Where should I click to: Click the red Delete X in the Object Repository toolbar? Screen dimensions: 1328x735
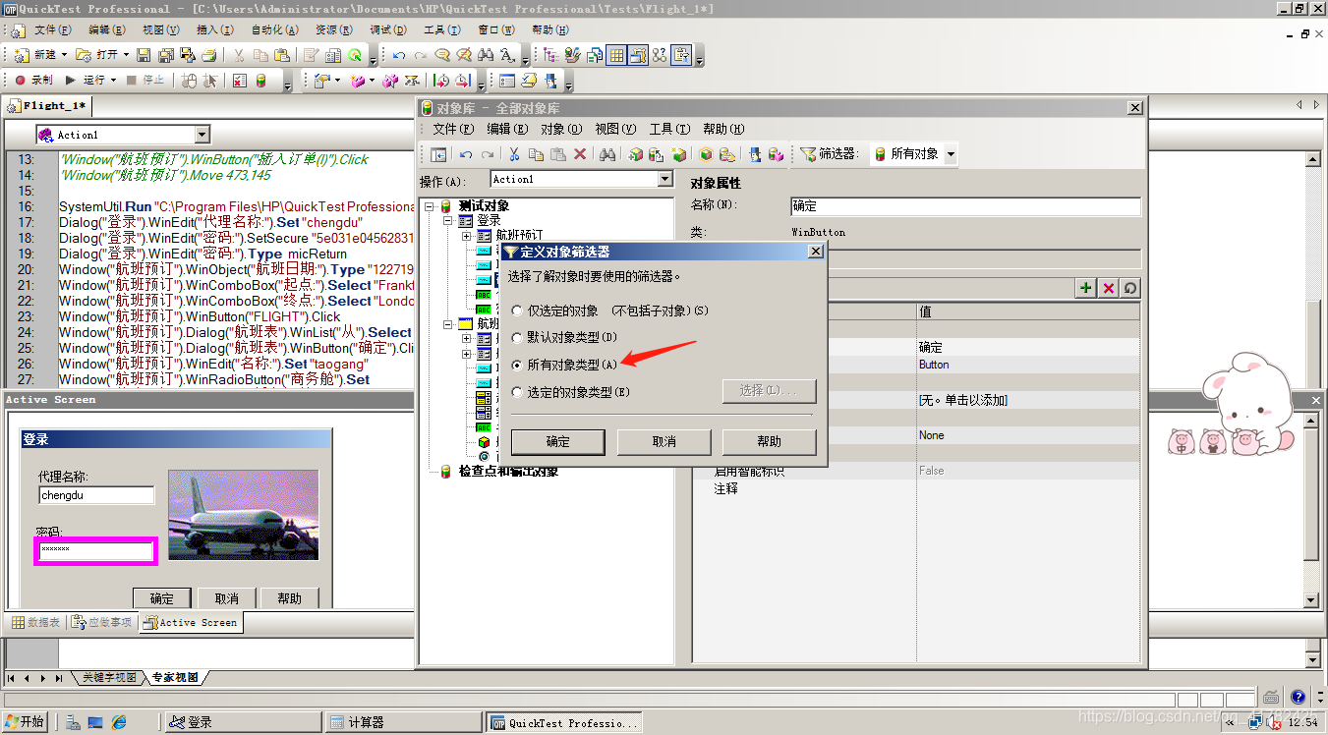pos(580,154)
